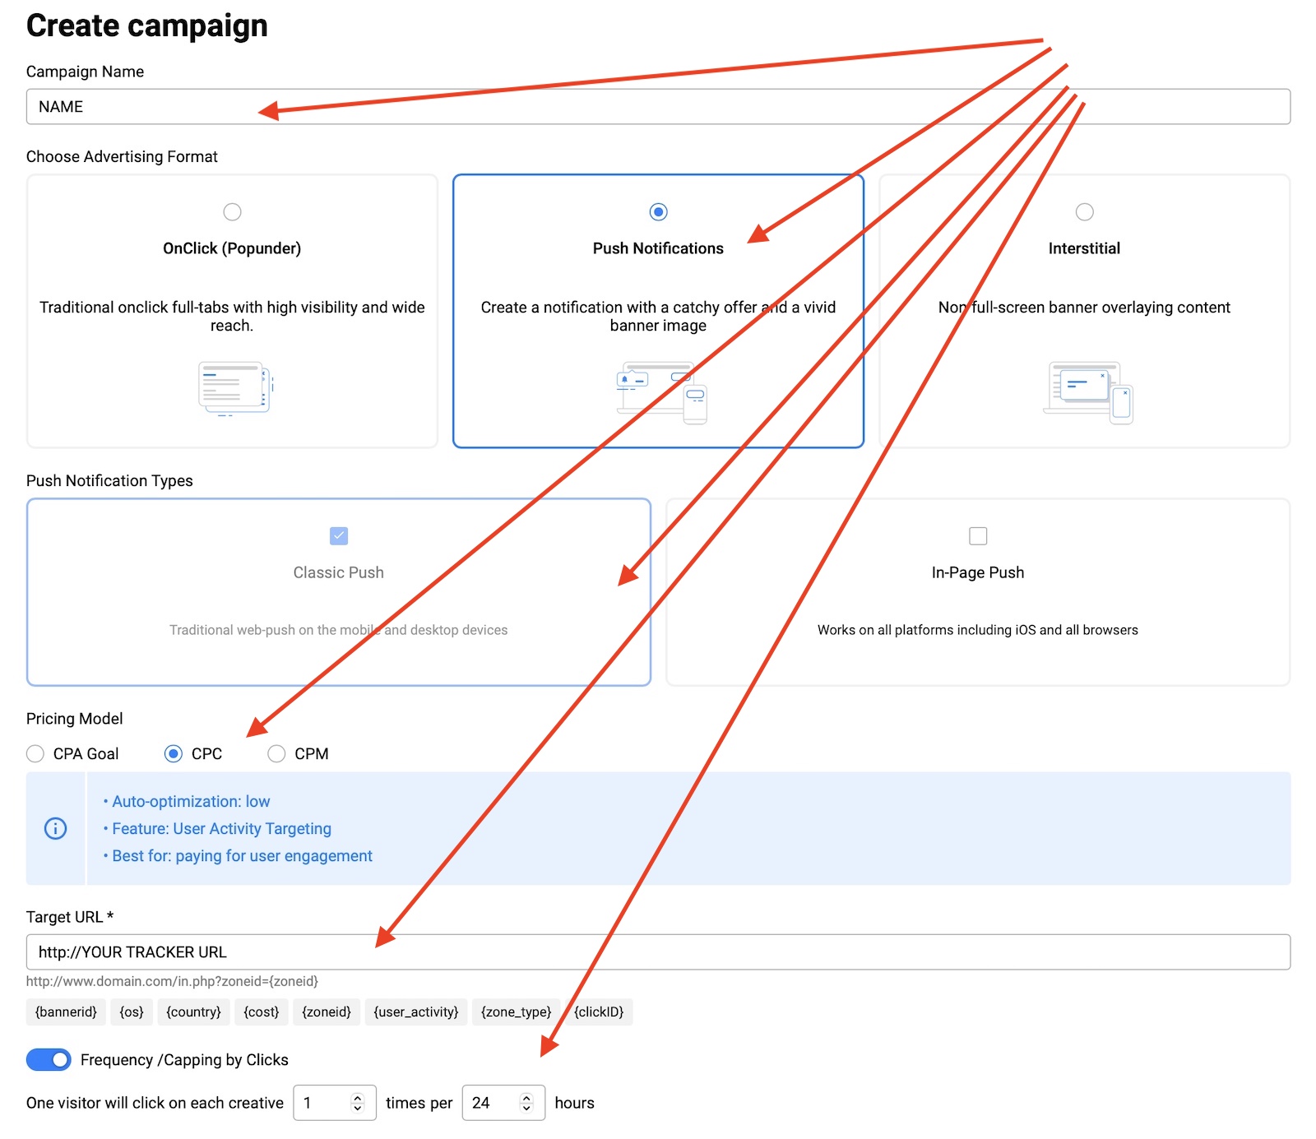Uncheck the Classic Push checkbox
This screenshot has width=1316, height=1139.
(338, 536)
